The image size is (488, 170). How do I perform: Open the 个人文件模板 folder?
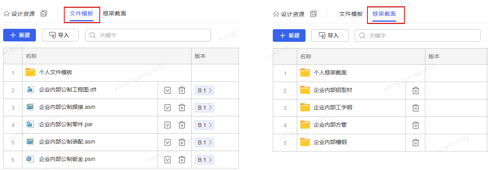[55, 73]
